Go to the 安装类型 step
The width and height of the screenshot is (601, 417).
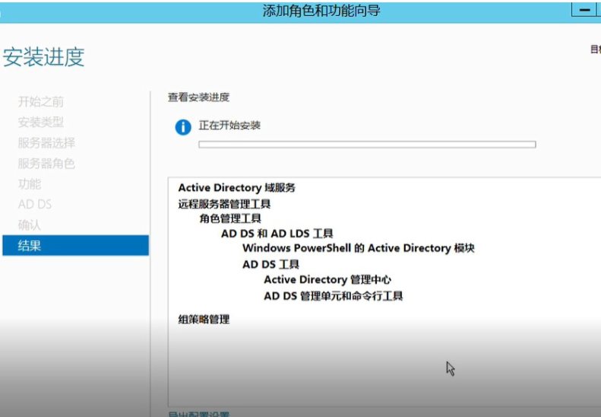[41, 123]
